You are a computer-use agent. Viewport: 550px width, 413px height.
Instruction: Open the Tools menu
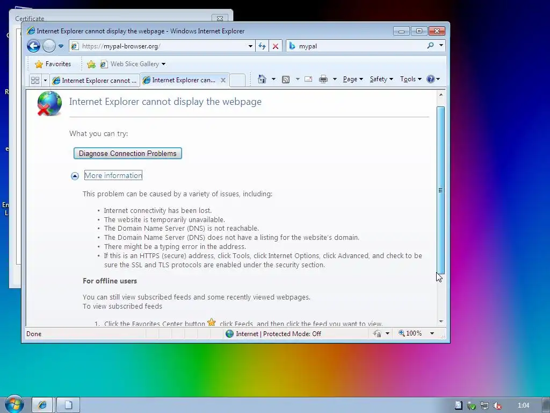[411, 79]
